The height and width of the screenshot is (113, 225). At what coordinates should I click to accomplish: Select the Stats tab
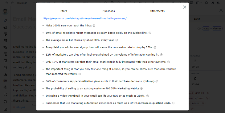[64, 11]
